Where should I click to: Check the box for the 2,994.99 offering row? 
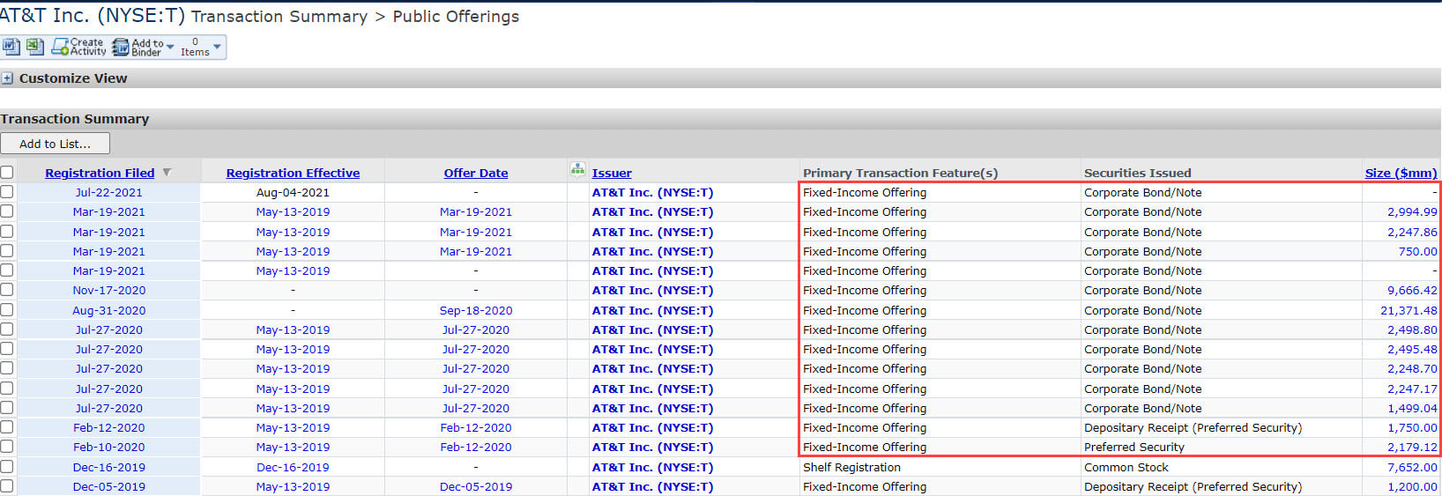click(x=7, y=211)
